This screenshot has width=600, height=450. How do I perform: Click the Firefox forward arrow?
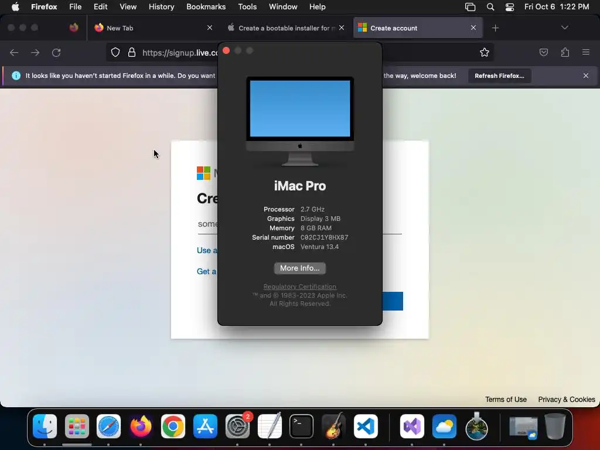[35, 52]
